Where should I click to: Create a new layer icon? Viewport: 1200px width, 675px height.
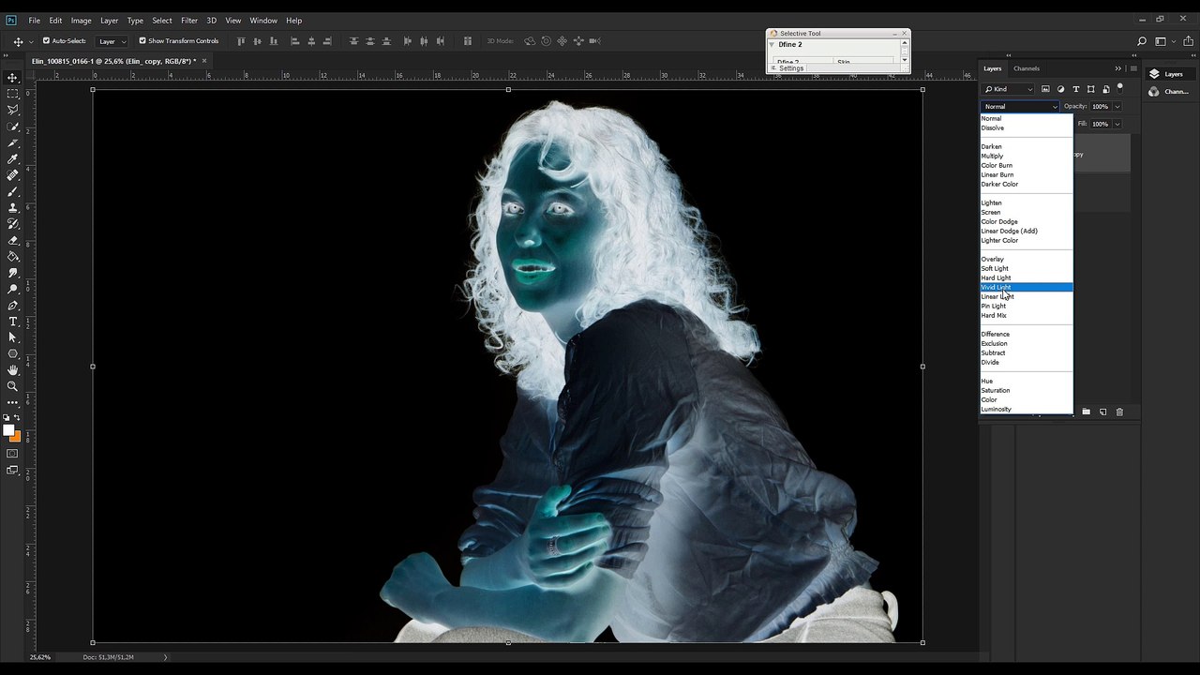tap(1102, 412)
